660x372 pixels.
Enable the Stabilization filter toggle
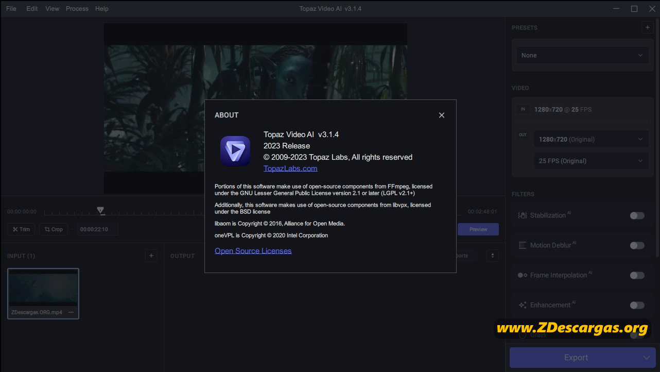coord(637,215)
